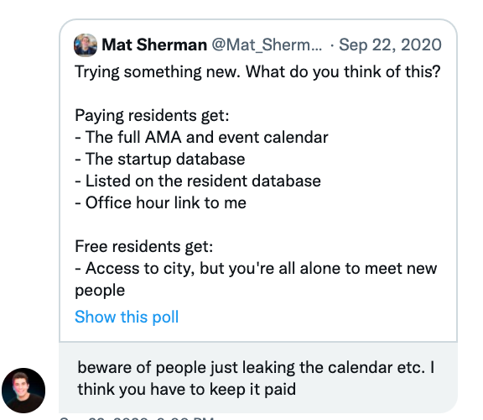Click the sender's round profile picture
The height and width of the screenshot is (420, 483).
23,391
